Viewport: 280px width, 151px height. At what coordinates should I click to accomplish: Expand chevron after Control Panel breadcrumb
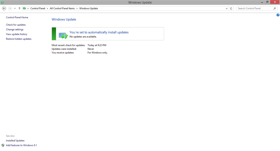(48, 8)
